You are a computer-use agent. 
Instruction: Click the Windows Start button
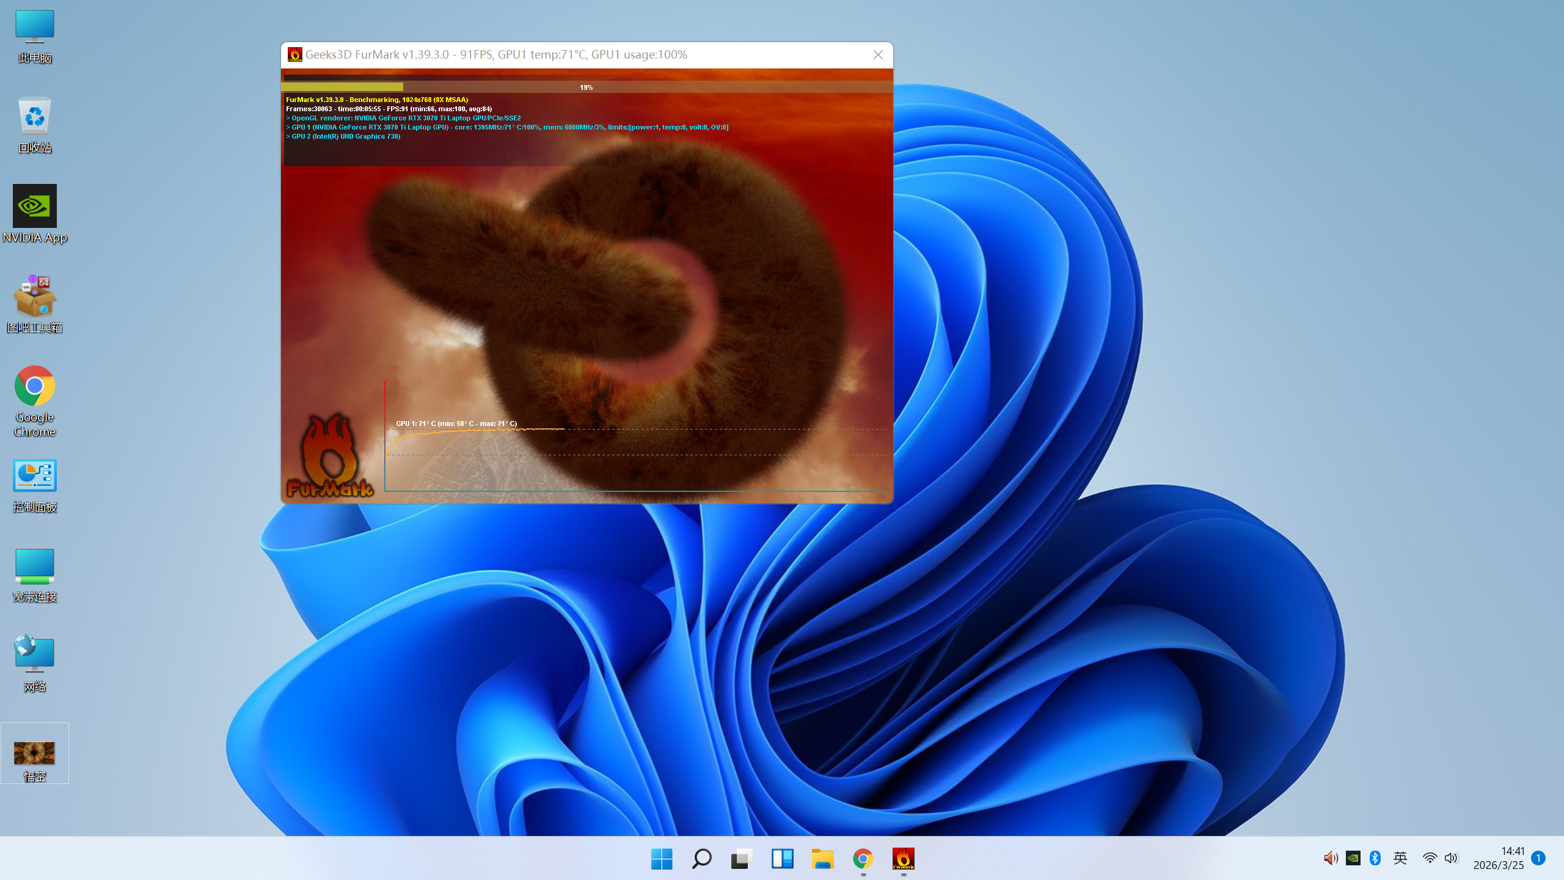662,859
